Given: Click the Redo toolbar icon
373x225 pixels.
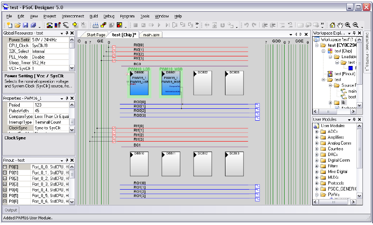Looking at the screenshot, I should 254,25.
